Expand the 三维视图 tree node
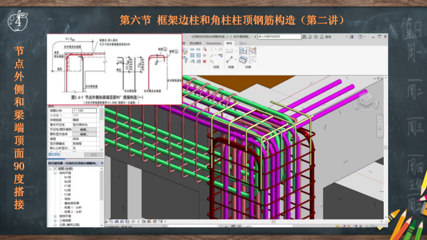The height and width of the screenshot is (240, 427). click(53, 219)
